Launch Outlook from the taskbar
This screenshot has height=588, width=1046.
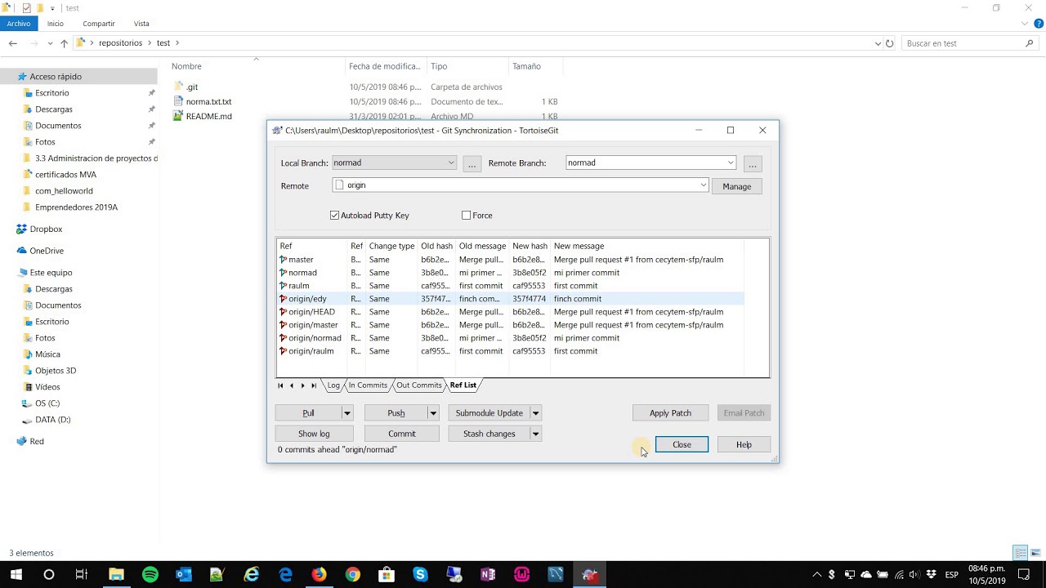184,575
